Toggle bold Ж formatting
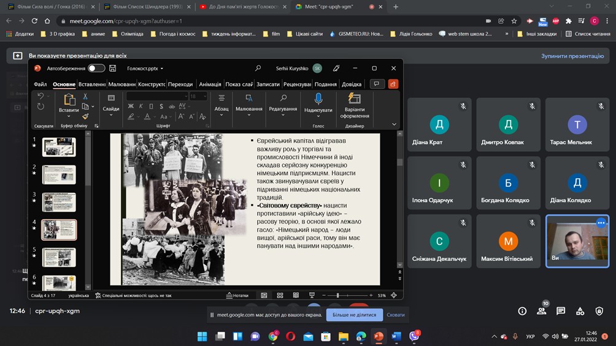This screenshot has width=616, height=346. point(131,107)
